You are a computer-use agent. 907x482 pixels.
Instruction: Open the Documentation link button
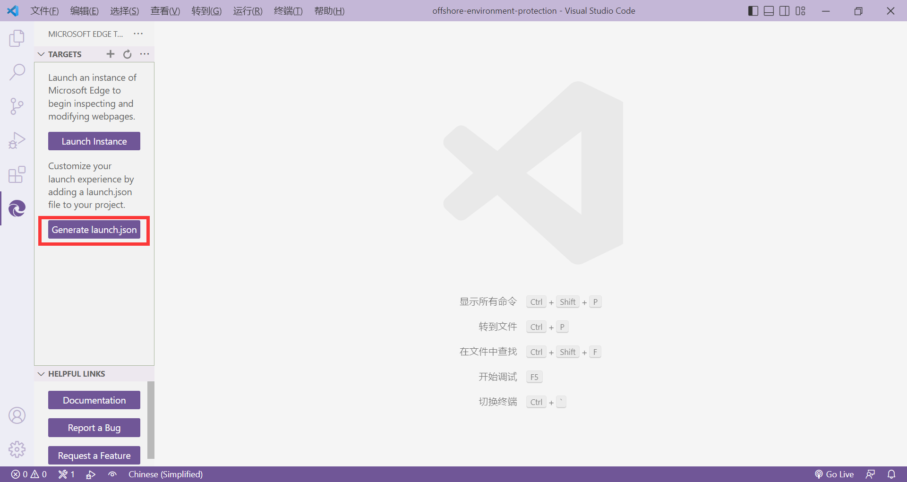[x=94, y=400]
